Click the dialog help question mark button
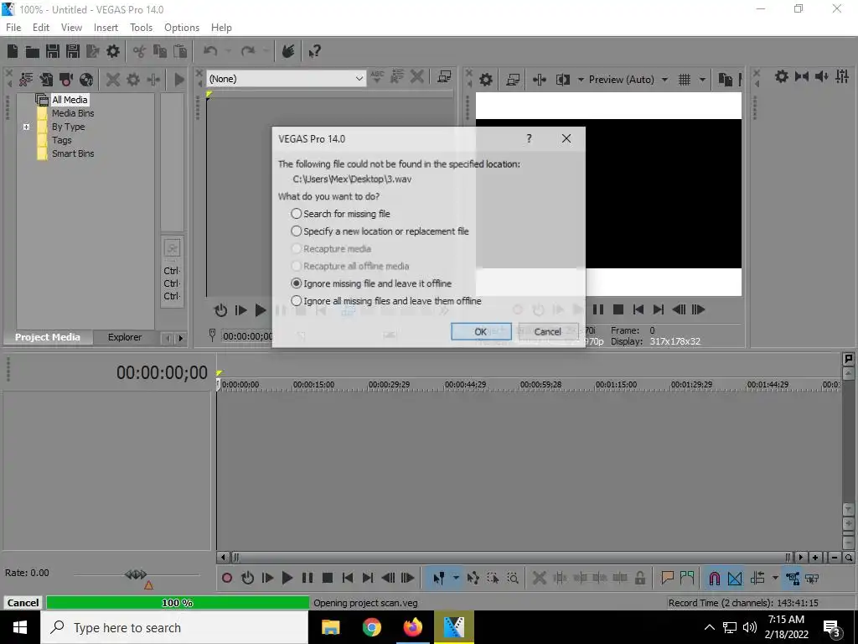Viewport: 858px width, 644px height. 530,138
